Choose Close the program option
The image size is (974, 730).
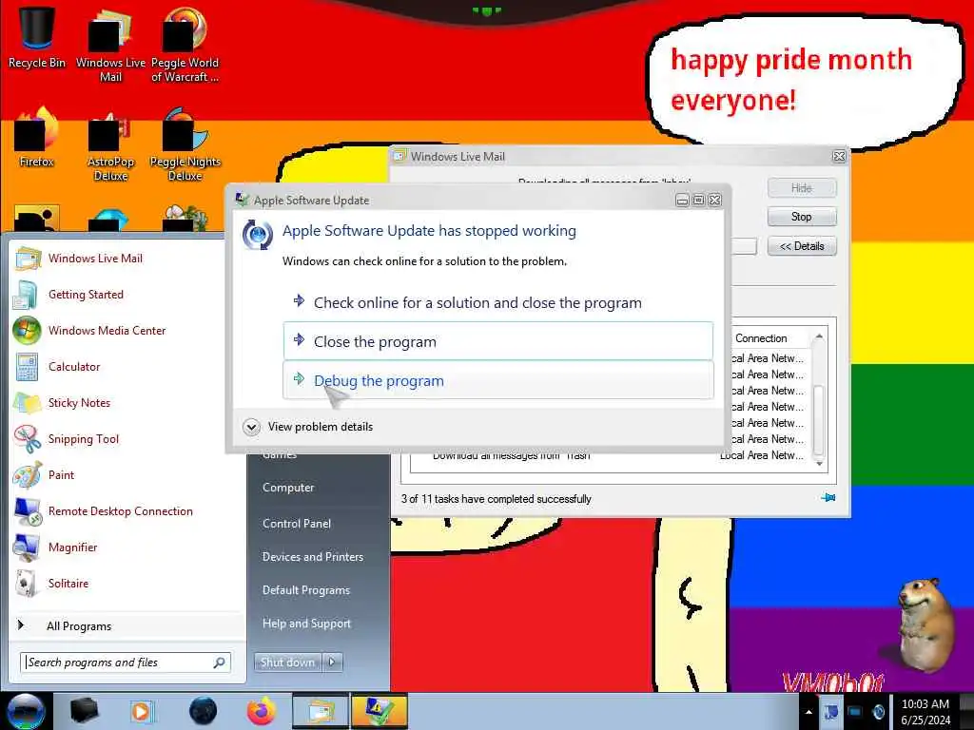coord(498,341)
